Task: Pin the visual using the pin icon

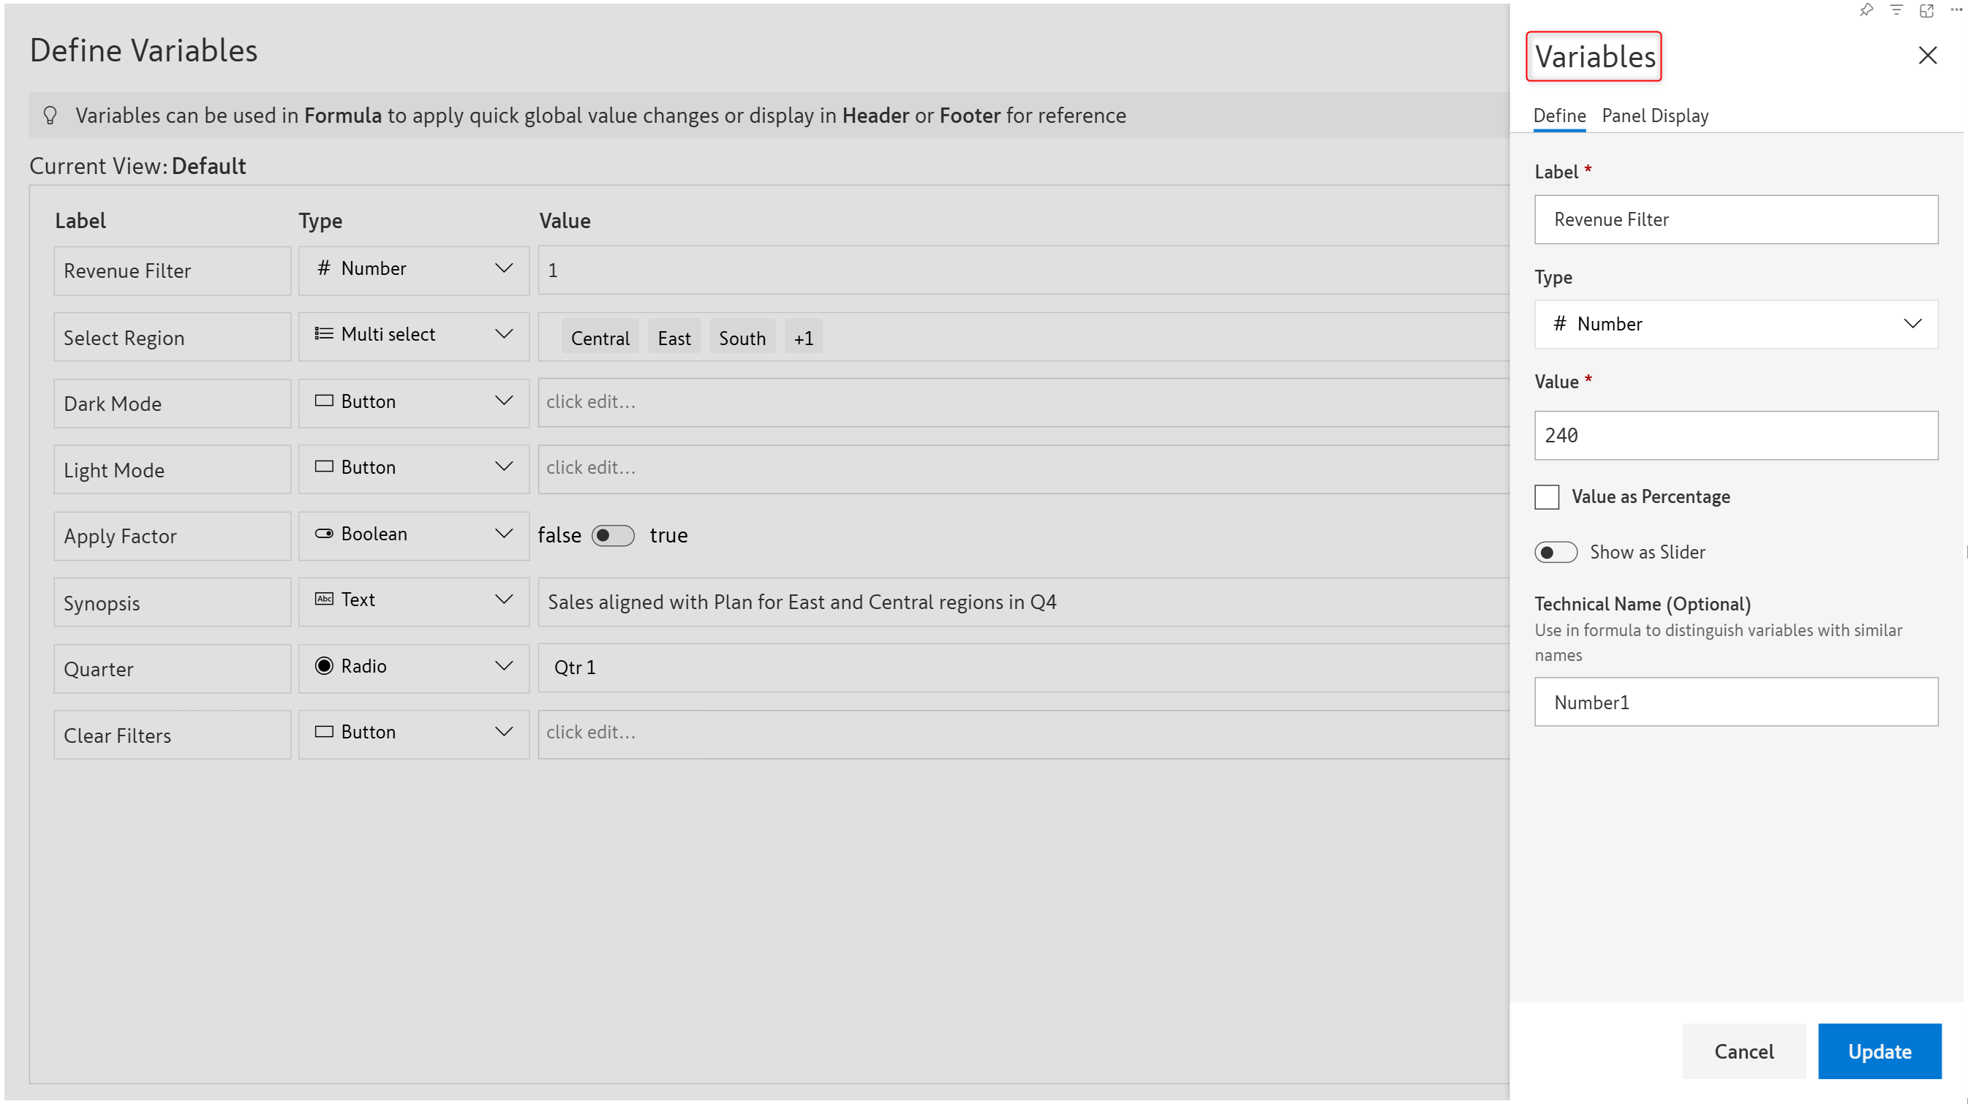Action: (1866, 10)
